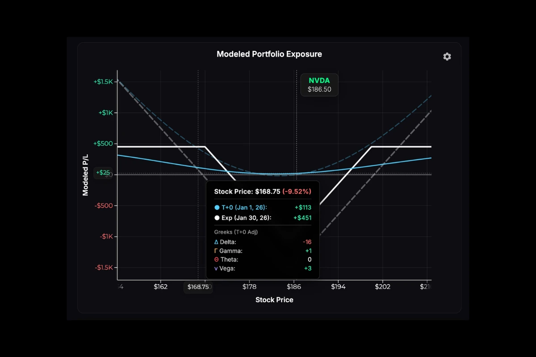536x357 pixels.
Task: Click the Gamma (Γ) symbol in the tooltip
Action: [217, 251]
